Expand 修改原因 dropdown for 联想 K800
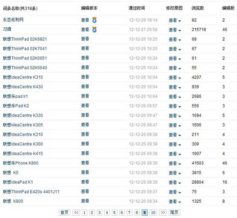 pos(175,201)
